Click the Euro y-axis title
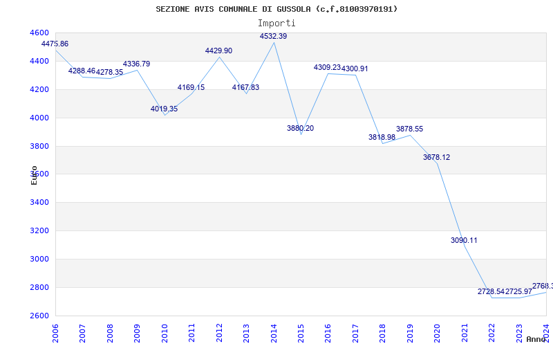The height and width of the screenshot is (346, 553). pos(34,175)
